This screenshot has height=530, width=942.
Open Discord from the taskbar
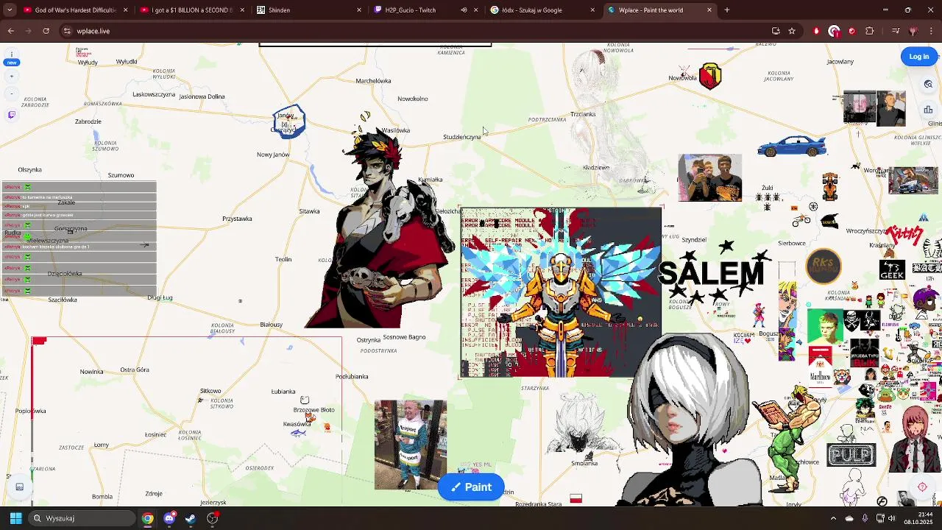169,518
